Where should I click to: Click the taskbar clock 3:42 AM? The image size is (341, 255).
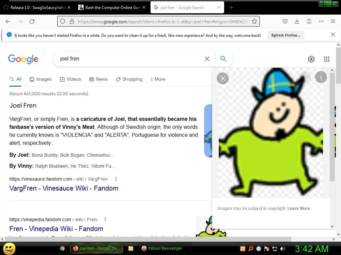point(312,249)
